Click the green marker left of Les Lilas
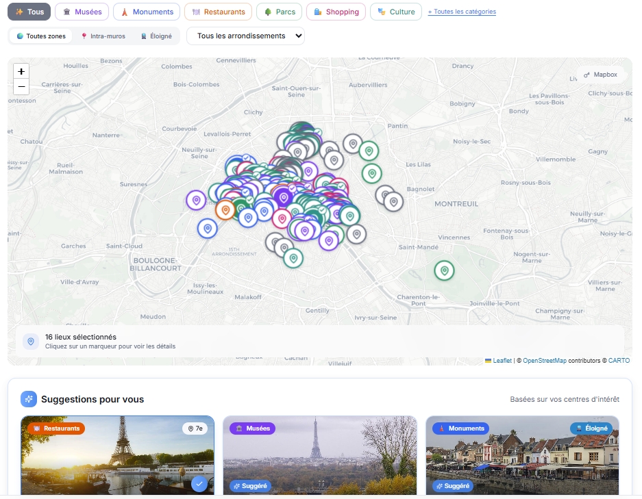 click(x=372, y=173)
